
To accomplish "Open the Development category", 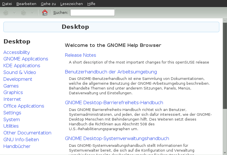I will [x=18, y=79].
